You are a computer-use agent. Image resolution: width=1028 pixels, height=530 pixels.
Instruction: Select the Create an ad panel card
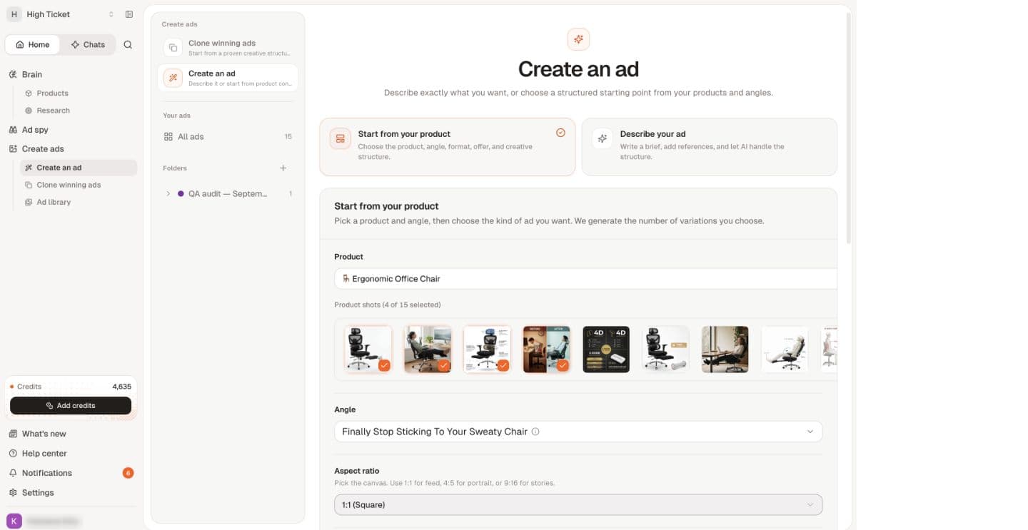click(x=228, y=78)
